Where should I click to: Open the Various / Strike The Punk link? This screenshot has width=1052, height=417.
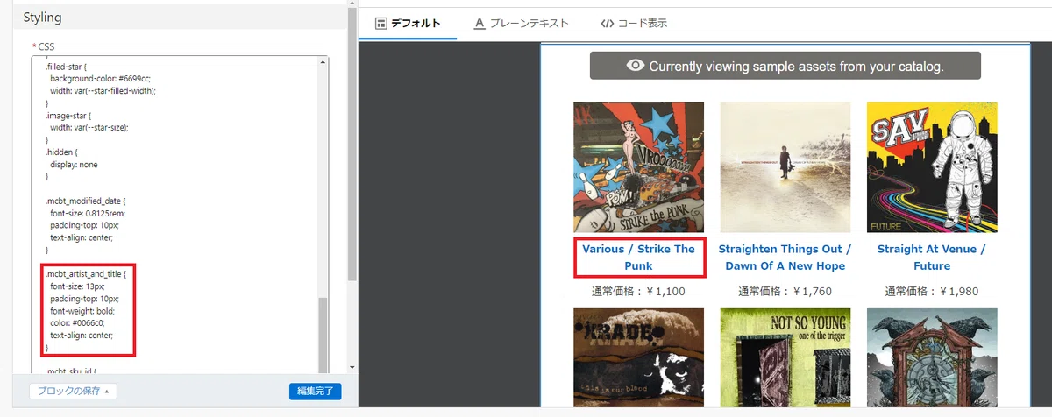tap(638, 258)
